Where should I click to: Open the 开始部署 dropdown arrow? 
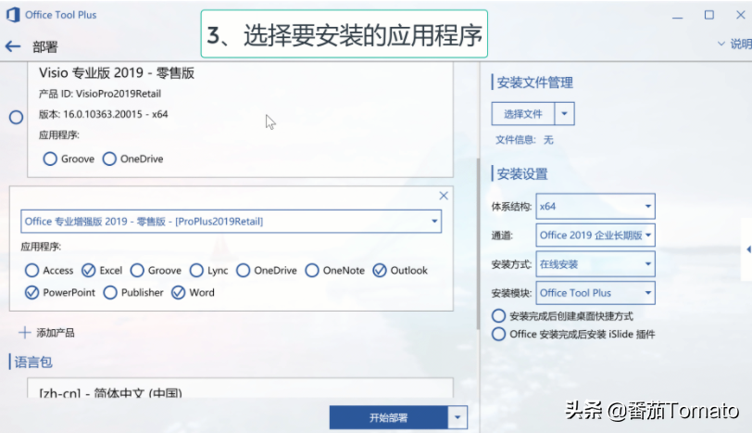[457, 417]
